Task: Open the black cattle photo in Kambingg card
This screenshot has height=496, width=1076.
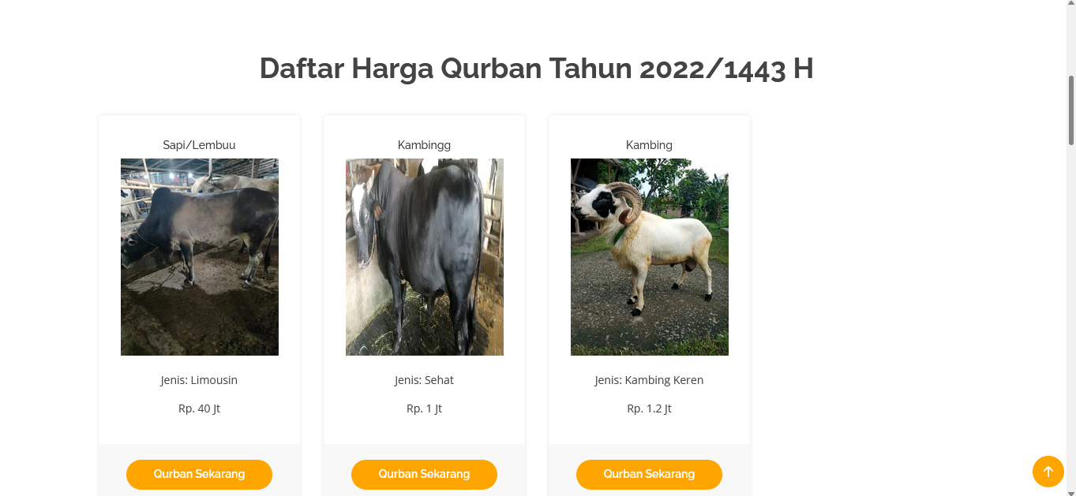Action: tap(425, 257)
